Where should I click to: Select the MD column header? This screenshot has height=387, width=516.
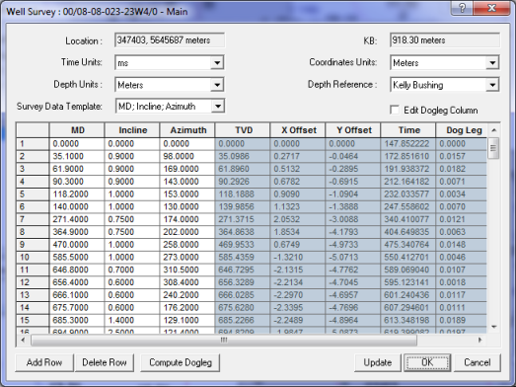pyautogui.click(x=77, y=130)
